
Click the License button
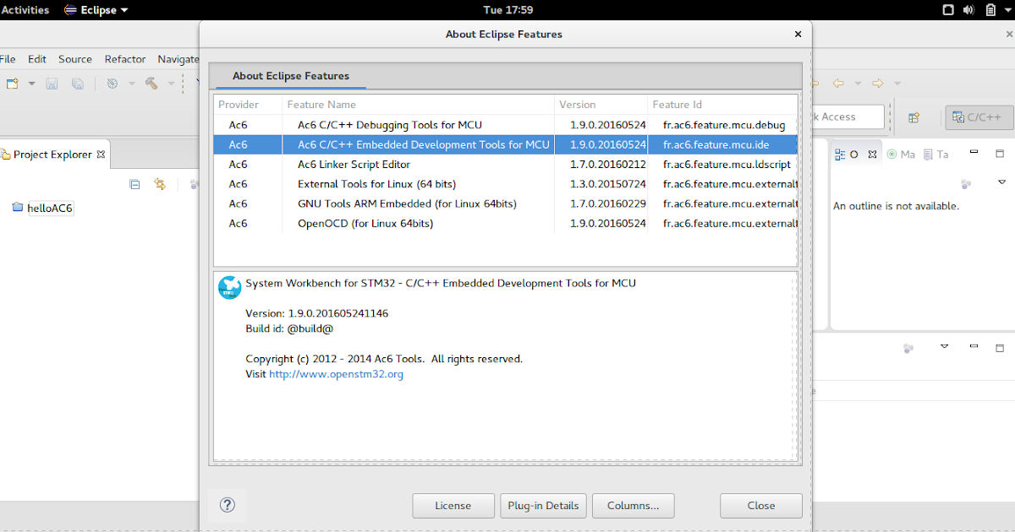coord(453,505)
